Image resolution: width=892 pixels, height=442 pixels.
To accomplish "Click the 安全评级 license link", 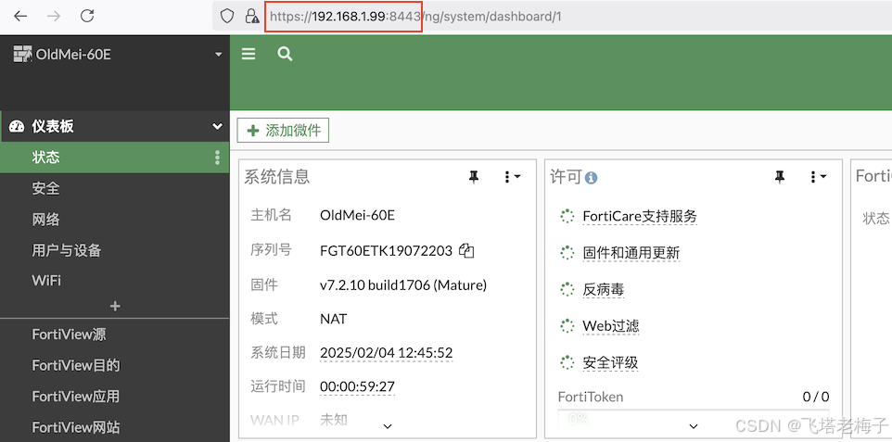I will click(x=610, y=362).
